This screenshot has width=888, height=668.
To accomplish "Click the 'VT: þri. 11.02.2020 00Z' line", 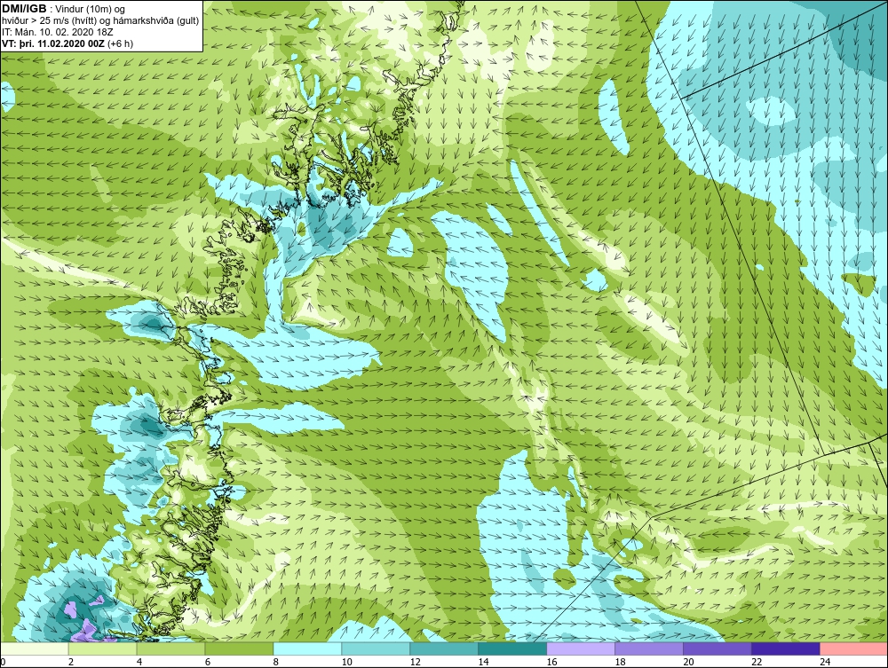I will coord(55,43).
